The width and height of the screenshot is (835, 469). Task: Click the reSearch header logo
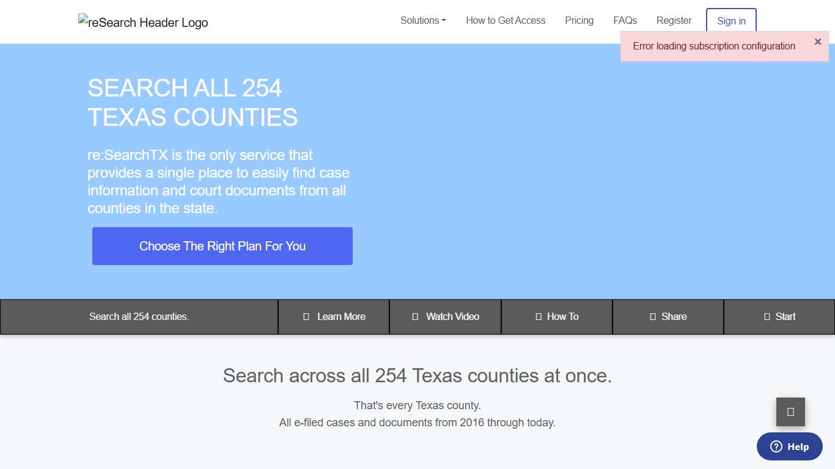[x=143, y=21]
